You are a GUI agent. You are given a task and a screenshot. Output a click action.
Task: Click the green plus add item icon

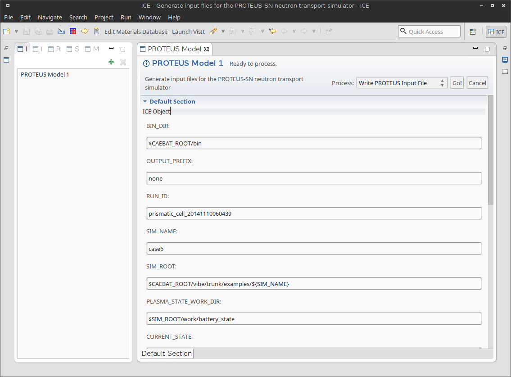[x=111, y=62]
